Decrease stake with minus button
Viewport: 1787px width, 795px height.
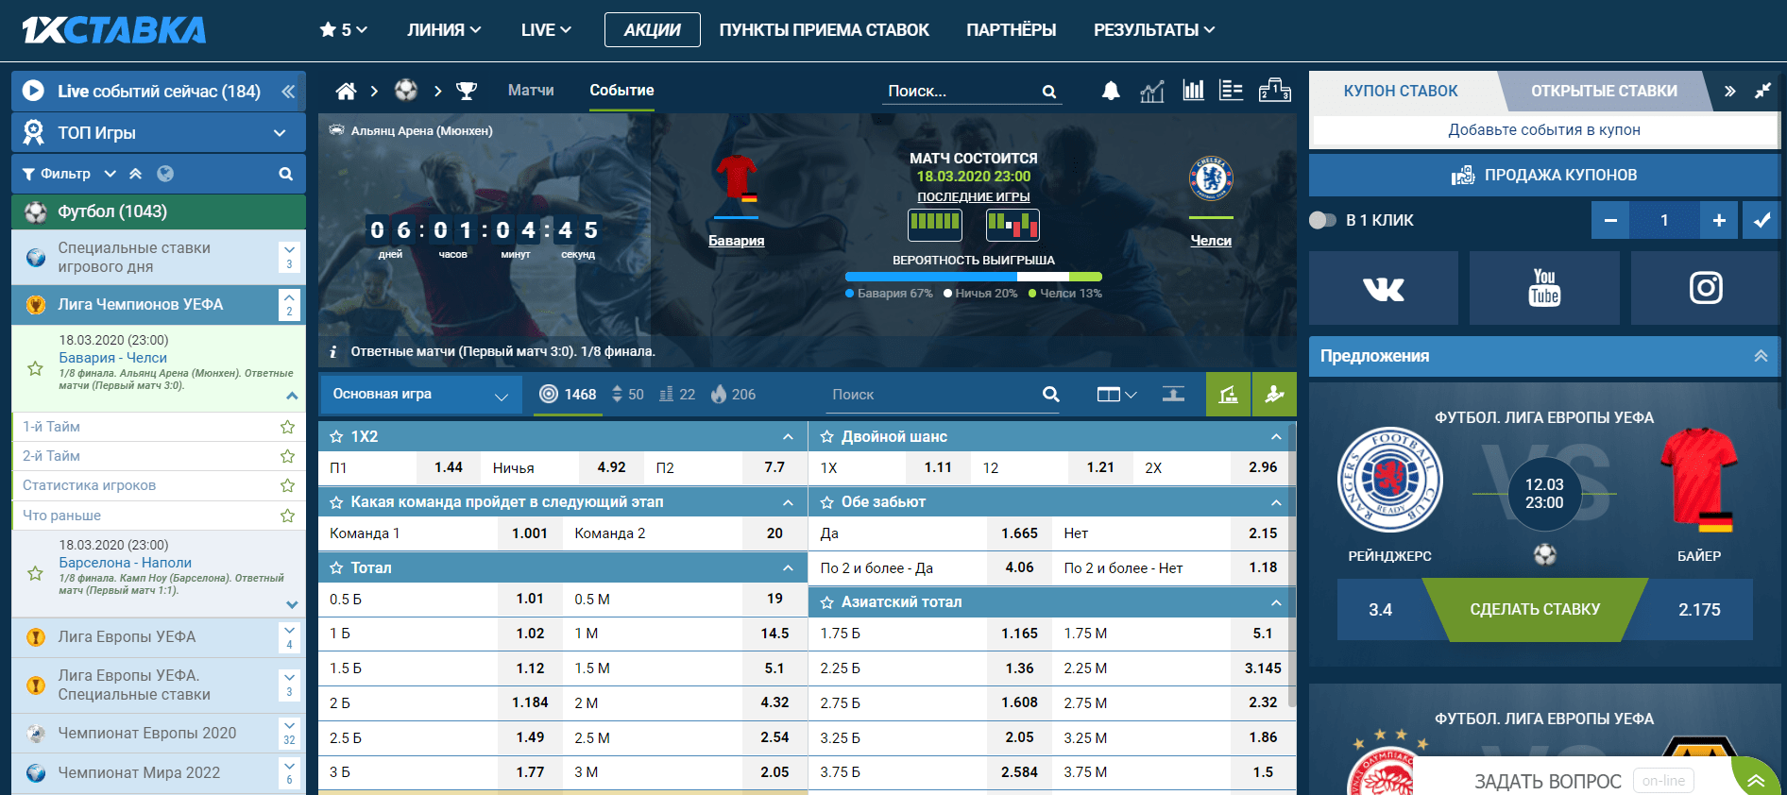1610,220
